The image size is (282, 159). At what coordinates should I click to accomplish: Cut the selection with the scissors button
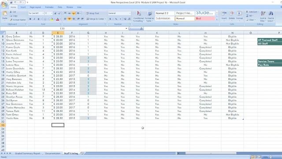tap(13, 12)
